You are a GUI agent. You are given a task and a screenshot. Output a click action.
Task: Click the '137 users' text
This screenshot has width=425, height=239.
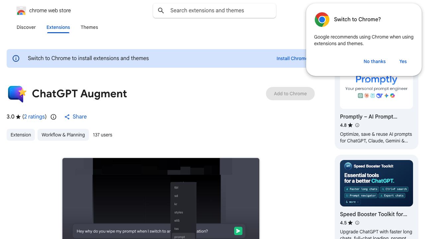point(103,135)
